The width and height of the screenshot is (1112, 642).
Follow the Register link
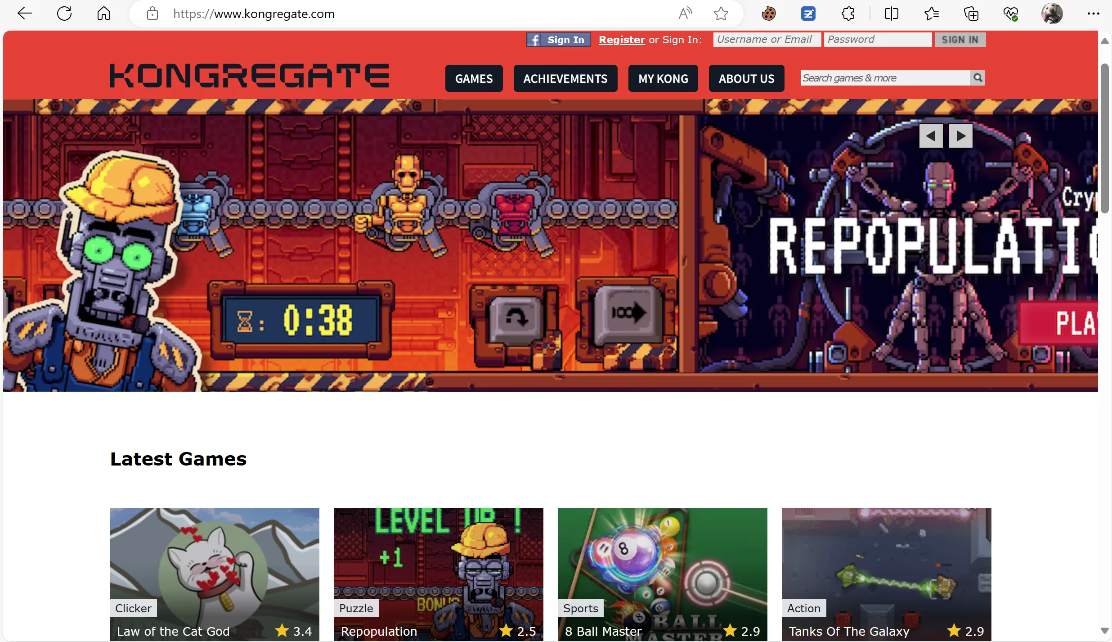(x=622, y=40)
